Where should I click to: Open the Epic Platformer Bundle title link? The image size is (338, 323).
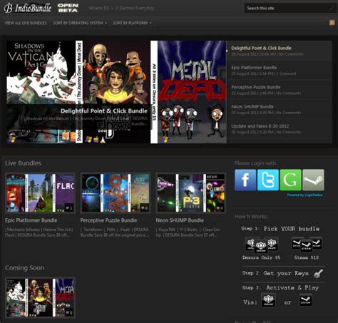click(x=31, y=220)
